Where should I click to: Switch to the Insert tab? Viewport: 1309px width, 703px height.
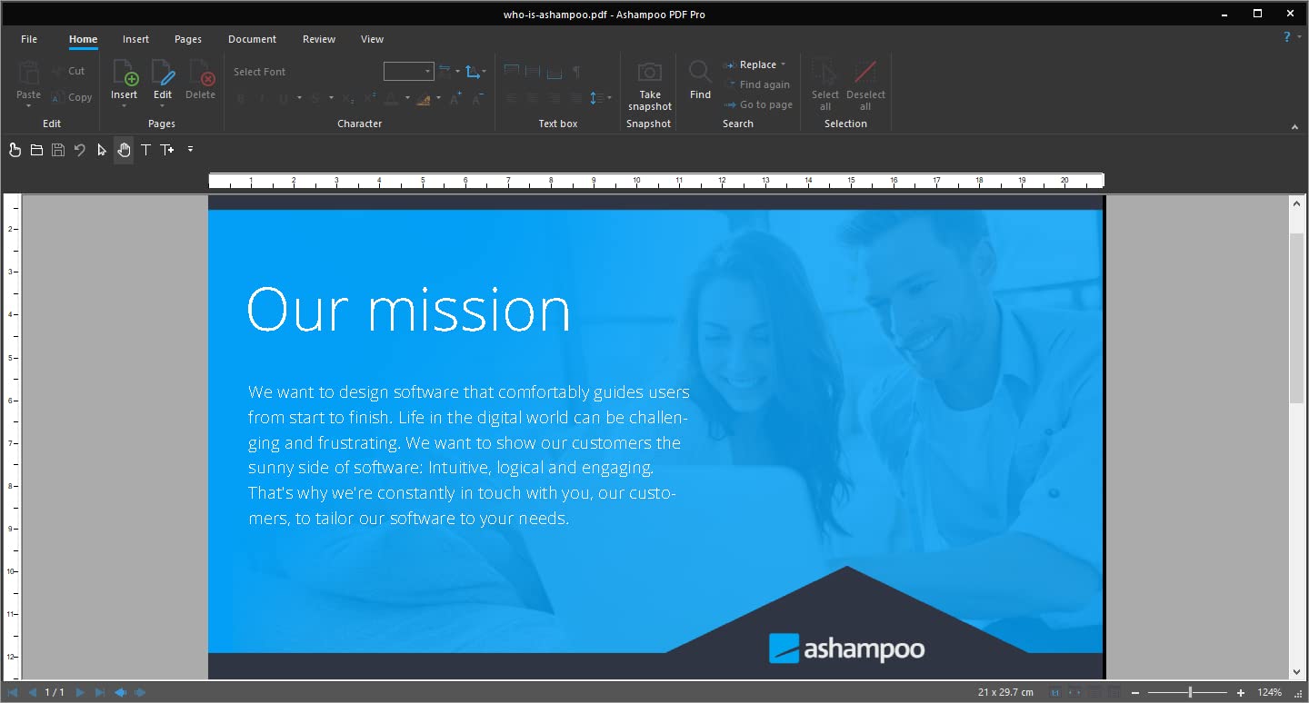click(x=135, y=39)
